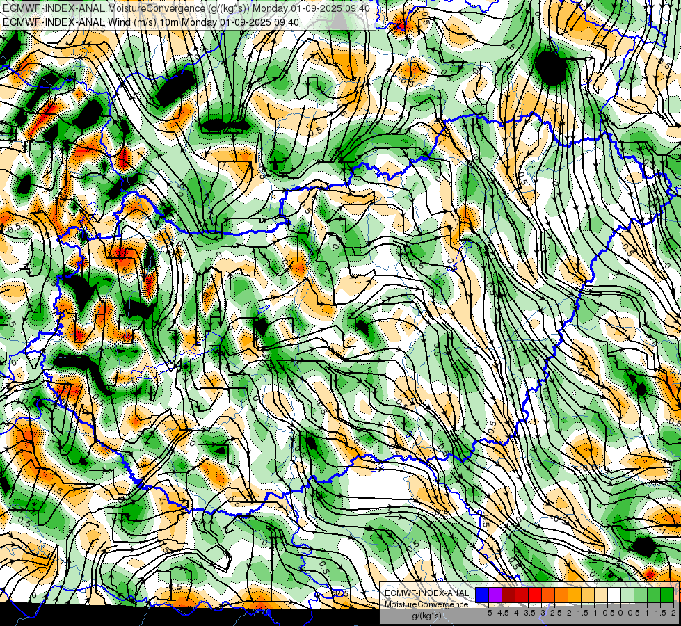Select the dark maroon swatch between -4.5 and -4
Screen dimensions: 681x626
coord(508,595)
